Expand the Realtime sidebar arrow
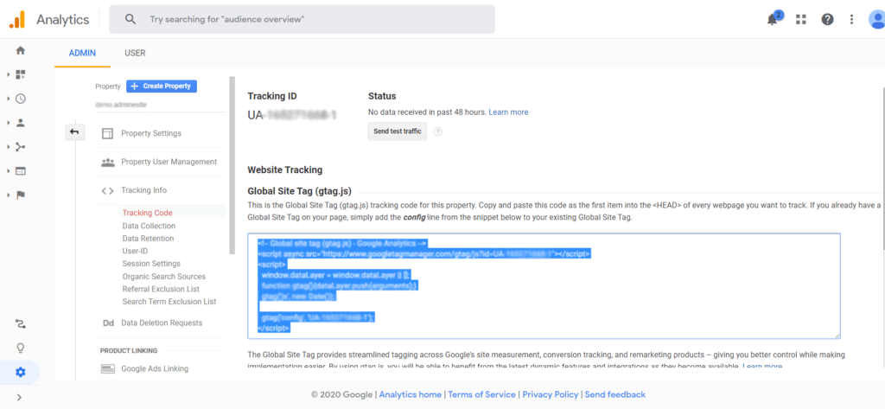The width and height of the screenshot is (885, 409). coord(8,99)
